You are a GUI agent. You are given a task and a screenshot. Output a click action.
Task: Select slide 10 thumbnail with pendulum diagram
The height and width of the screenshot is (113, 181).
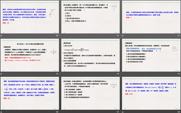[x=30, y=17]
